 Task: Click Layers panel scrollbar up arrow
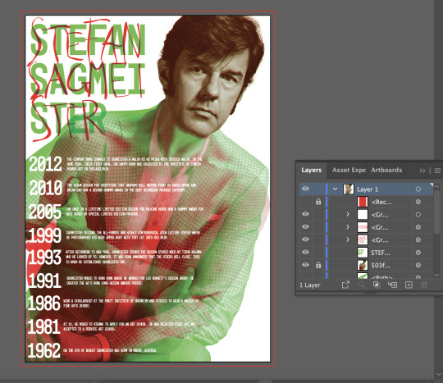pos(436,186)
